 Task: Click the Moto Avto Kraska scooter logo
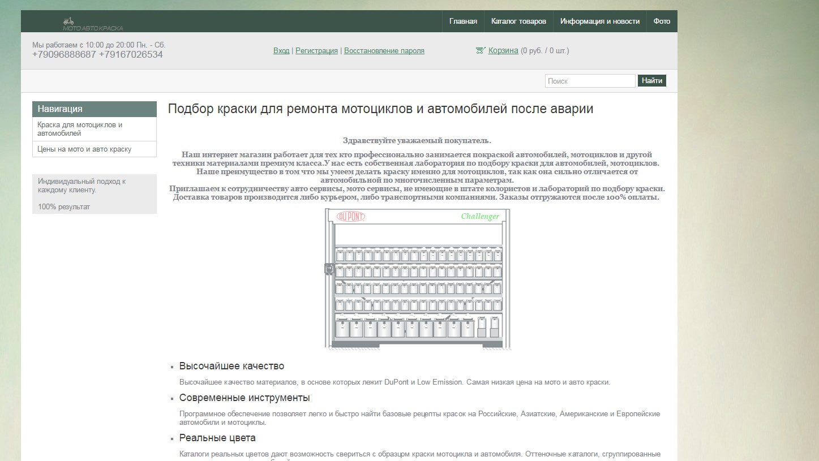[92, 24]
